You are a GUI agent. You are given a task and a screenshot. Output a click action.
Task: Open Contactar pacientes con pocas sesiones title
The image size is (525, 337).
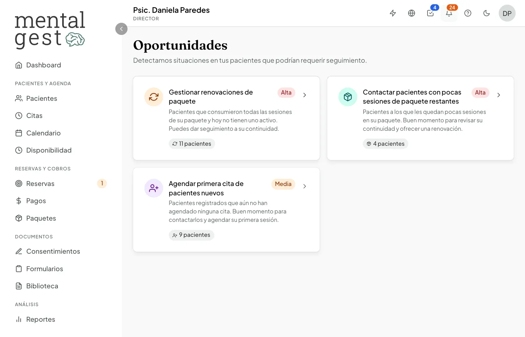[x=412, y=97]
